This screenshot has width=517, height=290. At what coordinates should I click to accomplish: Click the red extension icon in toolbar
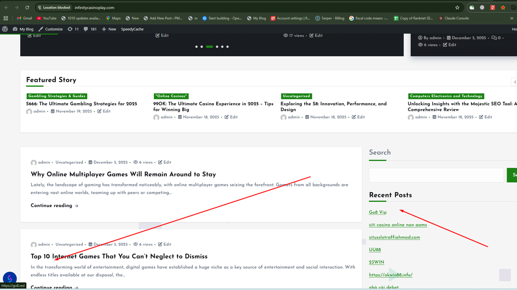(493, 7)
